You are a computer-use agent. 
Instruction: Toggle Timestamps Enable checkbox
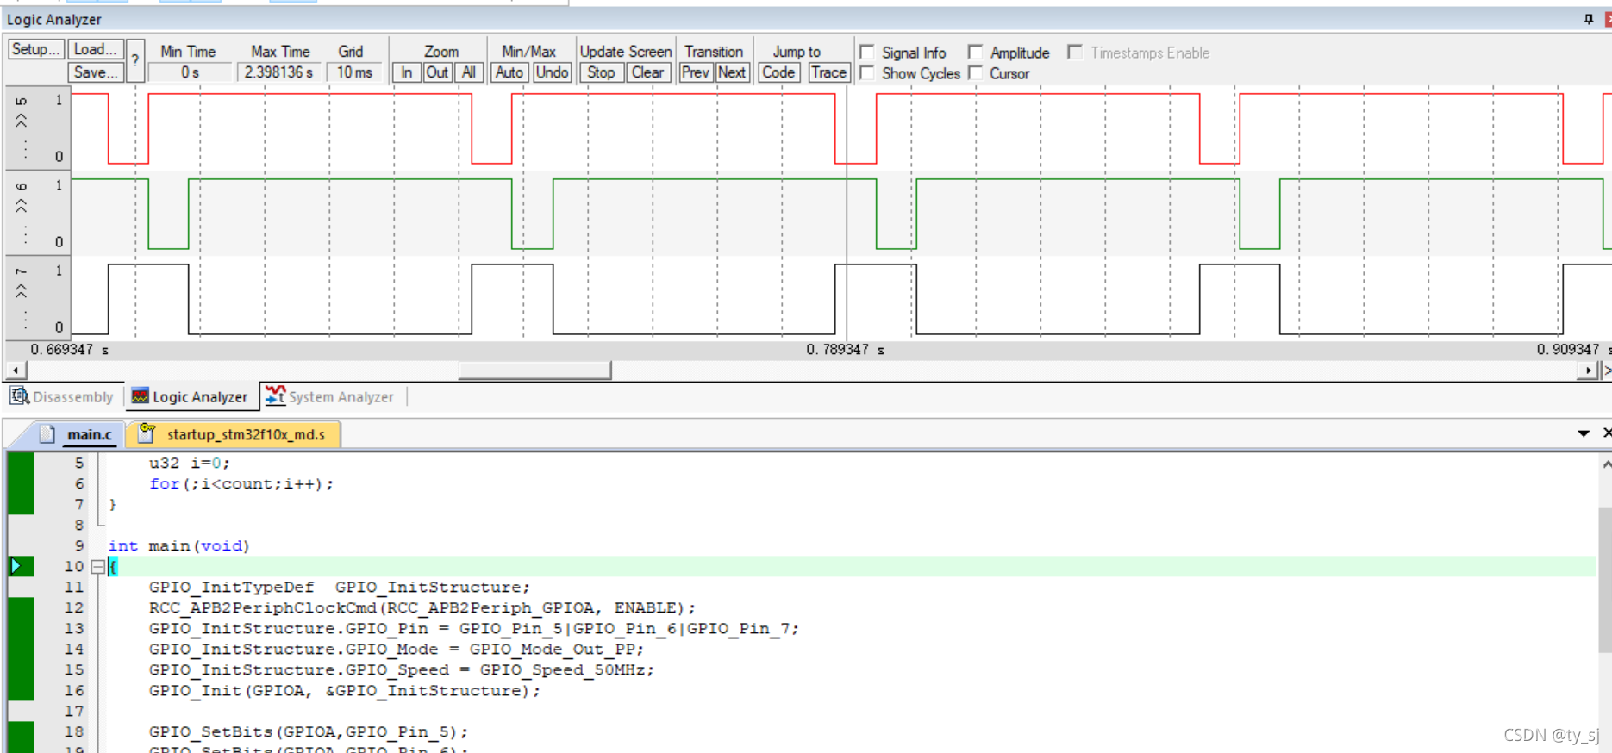click(1075, 53)
